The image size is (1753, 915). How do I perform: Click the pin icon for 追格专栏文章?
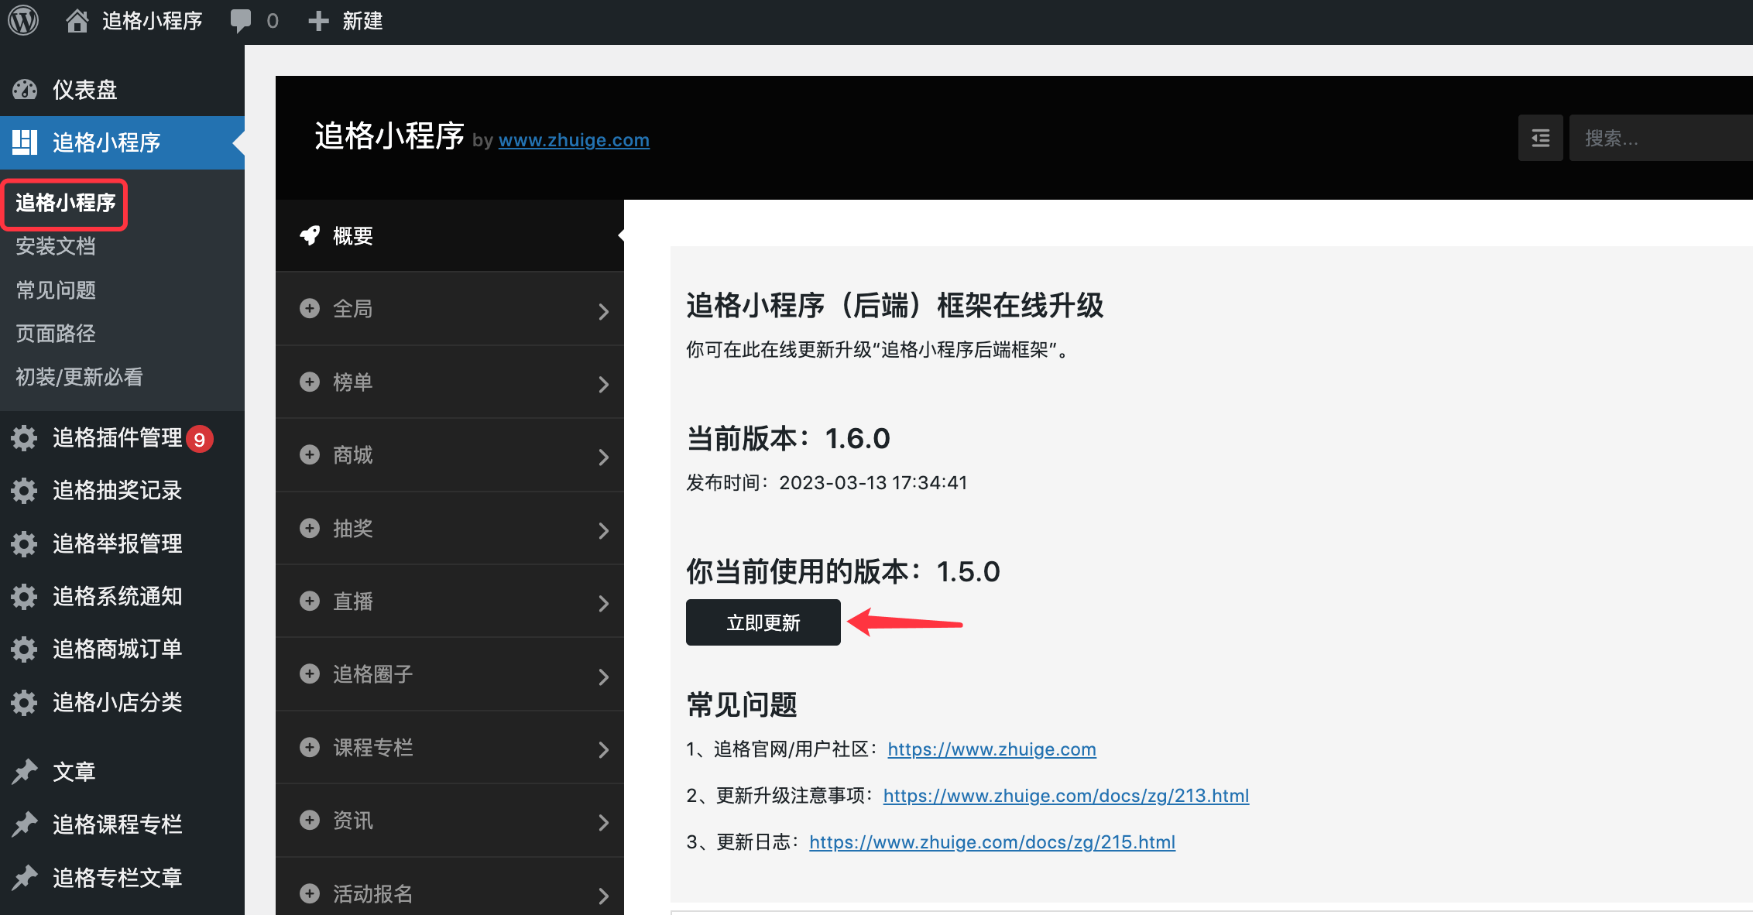point(25,877)
